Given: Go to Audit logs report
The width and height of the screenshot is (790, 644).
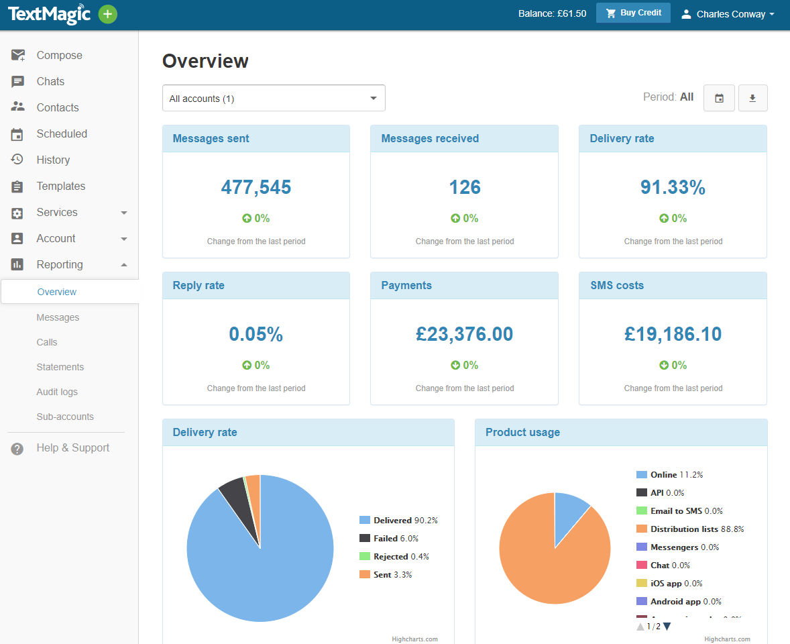Looking at the screenshot, I should click(57, 392).
